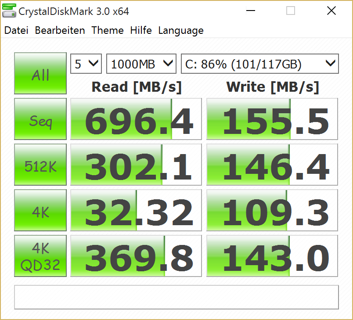Run the 4K random test
The height and width of the screenshot is (320, 353).
pyautogui.click(x=40, y=210)
